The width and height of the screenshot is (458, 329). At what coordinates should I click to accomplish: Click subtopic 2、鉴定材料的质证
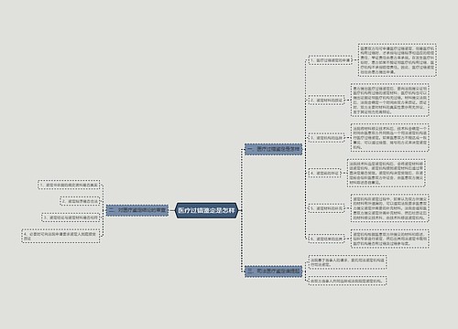click(x=326, y=100)
